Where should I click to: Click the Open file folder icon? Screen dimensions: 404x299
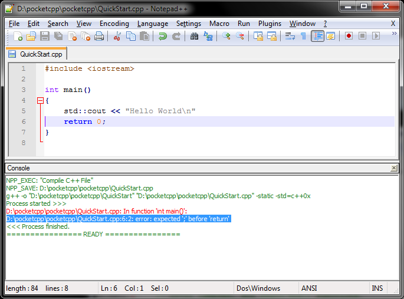tap(31, 36)
